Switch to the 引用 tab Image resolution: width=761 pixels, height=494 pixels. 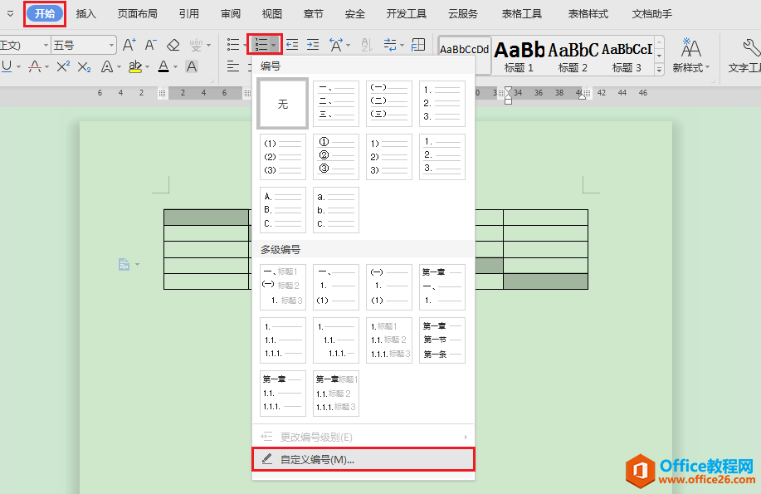pos(188,14)
